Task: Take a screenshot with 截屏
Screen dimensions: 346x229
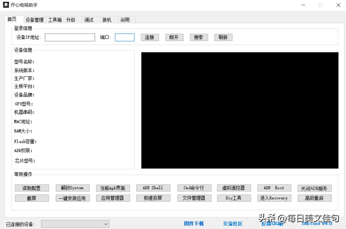Action: [32, 198]
